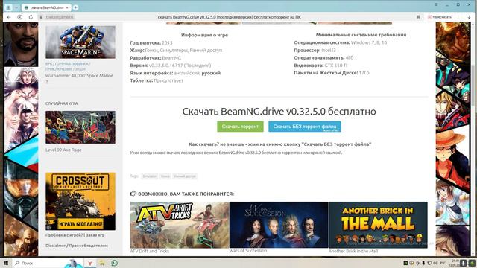Open Another Brick in the Mall thumbnail
Viewport: 477px width, 268px height.
point(378,225)
